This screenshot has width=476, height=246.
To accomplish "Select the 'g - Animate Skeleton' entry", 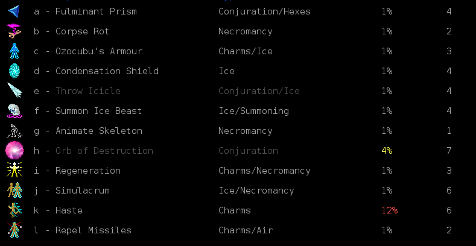I will 88,131.
